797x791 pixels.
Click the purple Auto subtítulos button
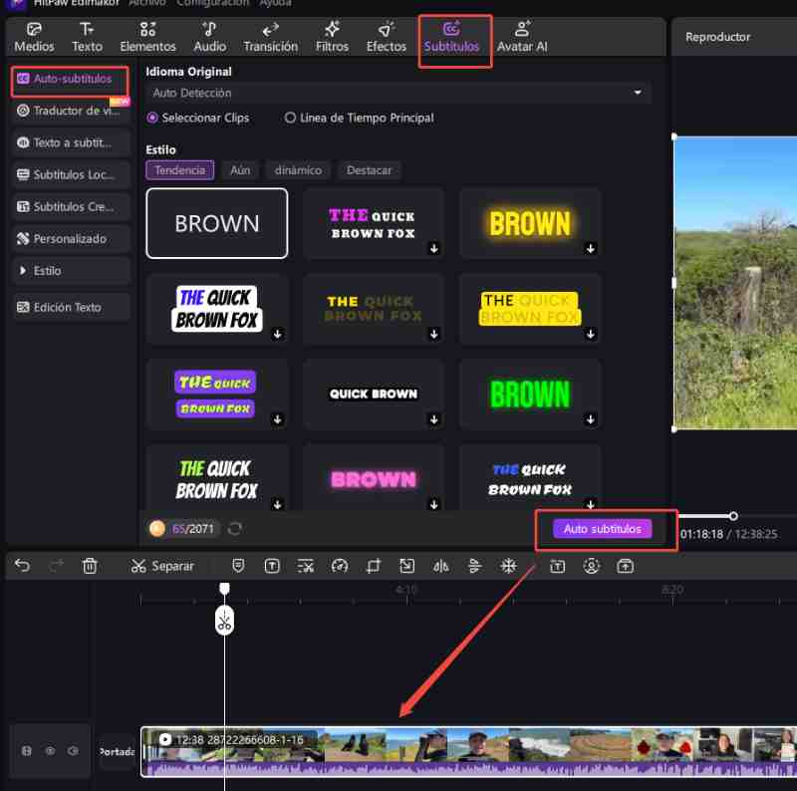603,529
